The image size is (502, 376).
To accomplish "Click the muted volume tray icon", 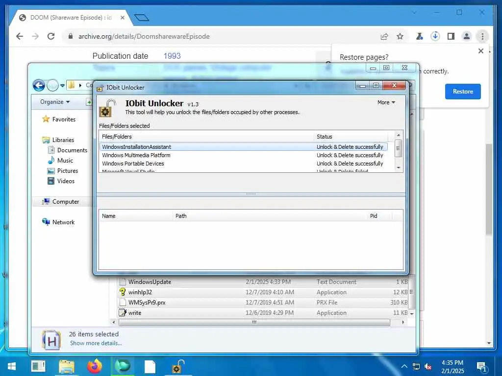I will pyautogui.click(x=427, y=367).
